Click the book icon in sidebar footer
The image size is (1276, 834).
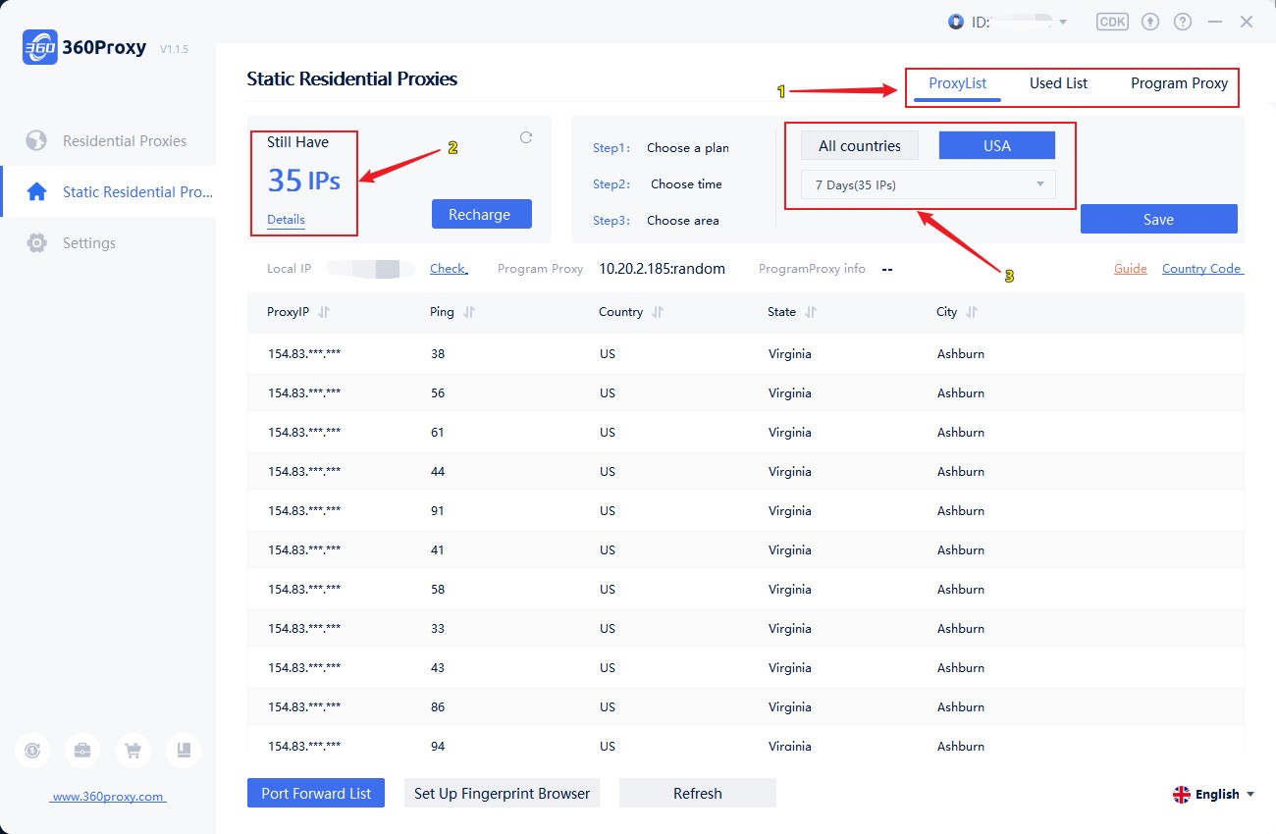[x=184, y=751]
